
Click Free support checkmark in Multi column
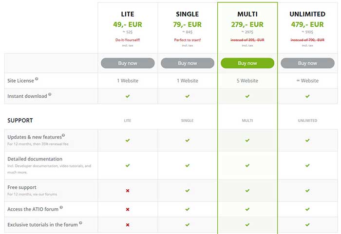247,191
